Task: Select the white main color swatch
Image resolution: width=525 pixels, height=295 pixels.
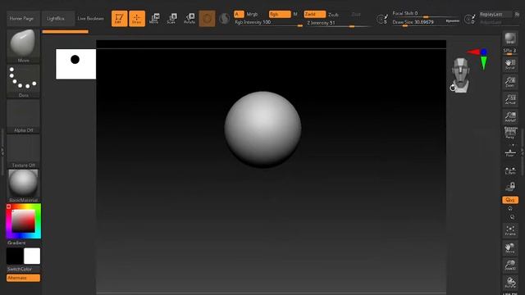Action: pyautogui.click(x=32, y=256)
